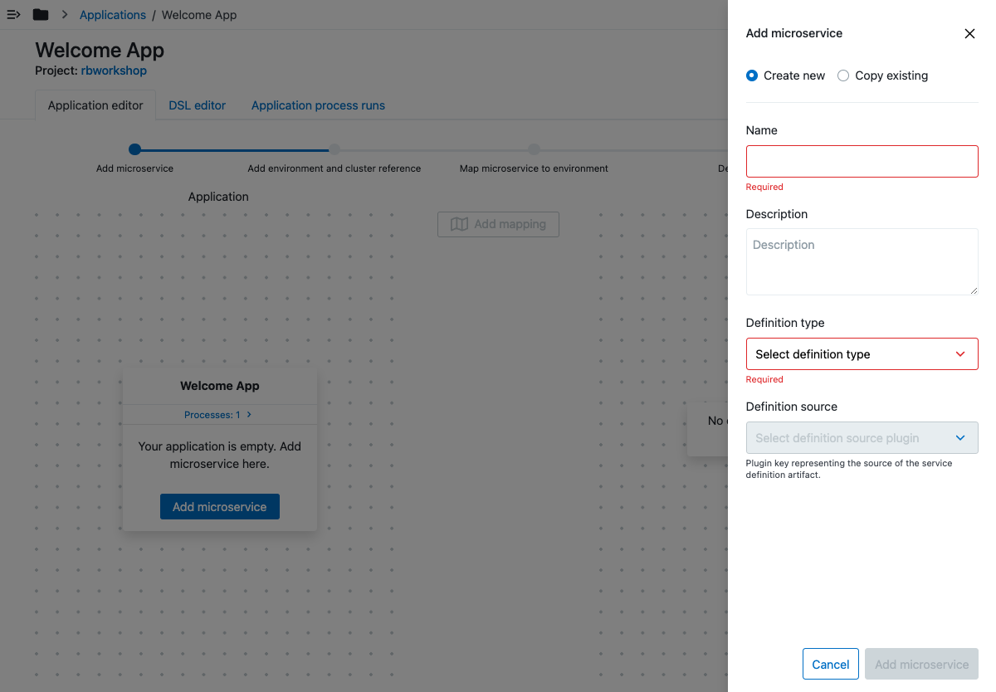996x692 pixels.
Task: Click the Description text area
Action: 862,261
